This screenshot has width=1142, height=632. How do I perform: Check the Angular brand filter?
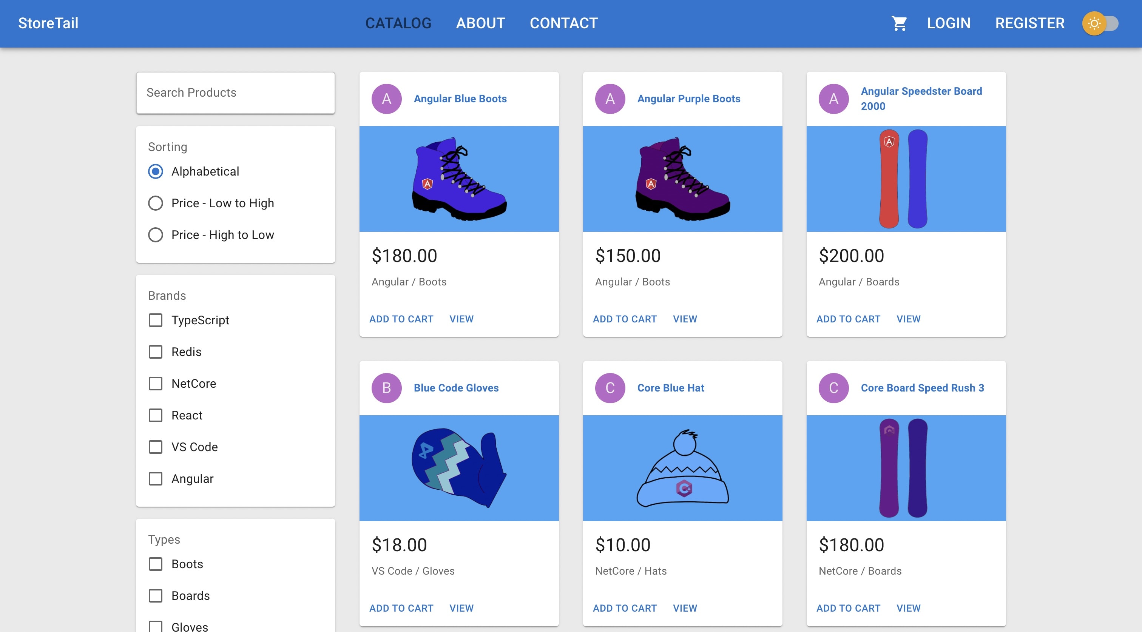156,479
